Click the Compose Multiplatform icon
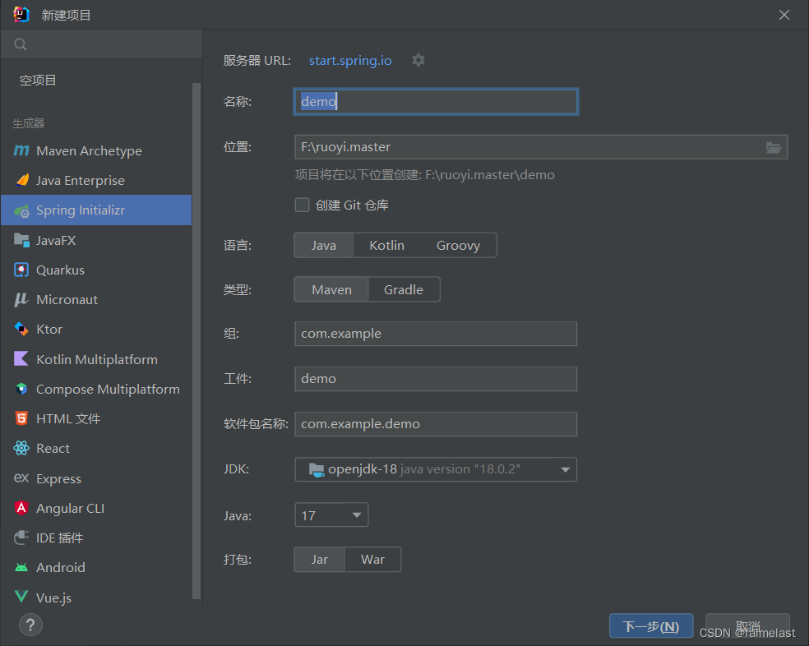 tap(21, 389)
